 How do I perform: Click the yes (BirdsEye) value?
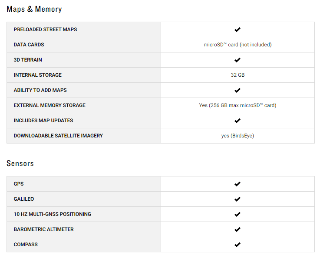tap(238, 136)
